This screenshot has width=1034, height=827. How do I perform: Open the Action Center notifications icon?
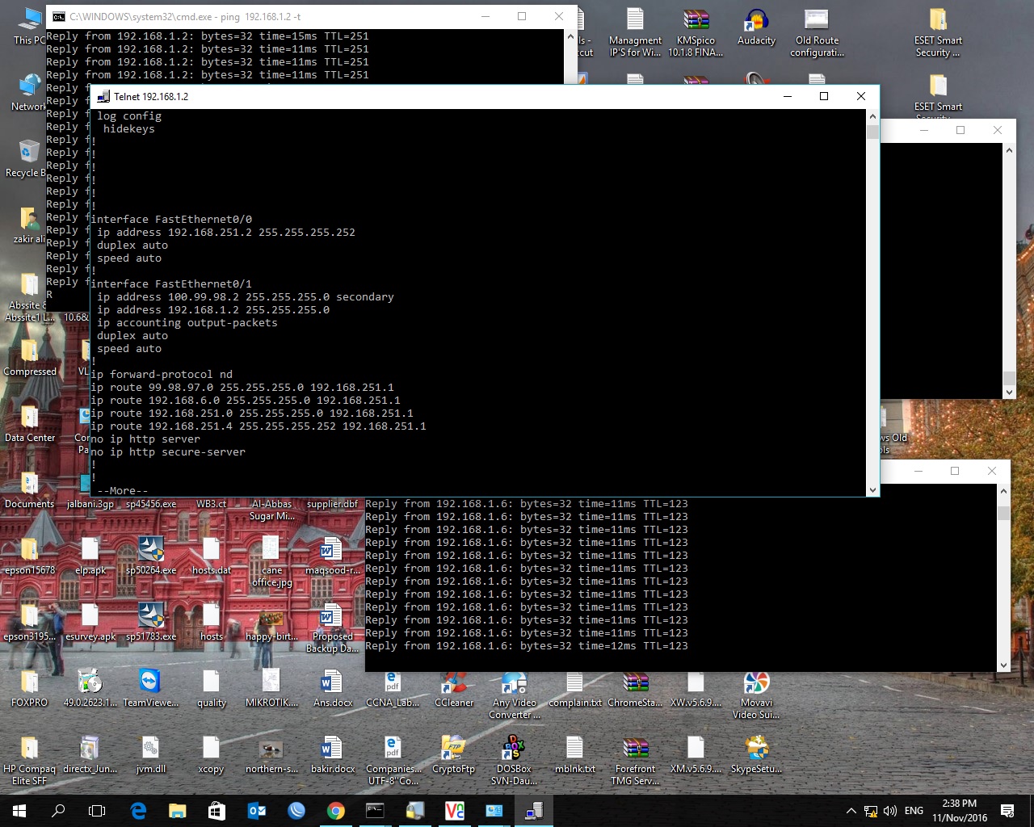pos(1007,811)
